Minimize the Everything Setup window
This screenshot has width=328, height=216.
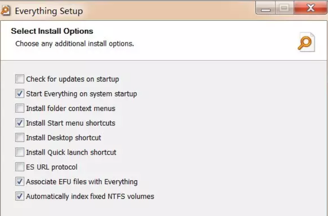[x=266, y=8]
